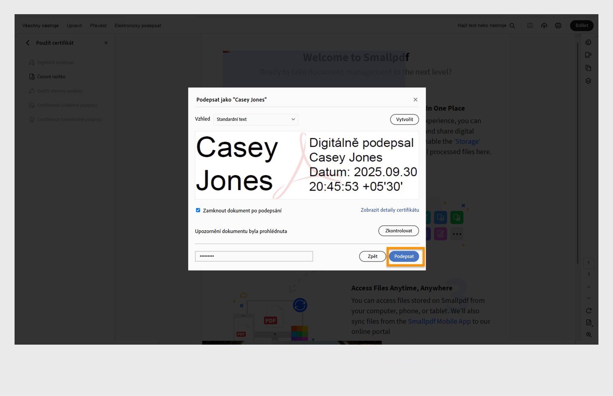Click the search magnifier beside 'Najít text nebo nástroje'
The height and width of the screenshot is (396, 613).
[512, 25]
